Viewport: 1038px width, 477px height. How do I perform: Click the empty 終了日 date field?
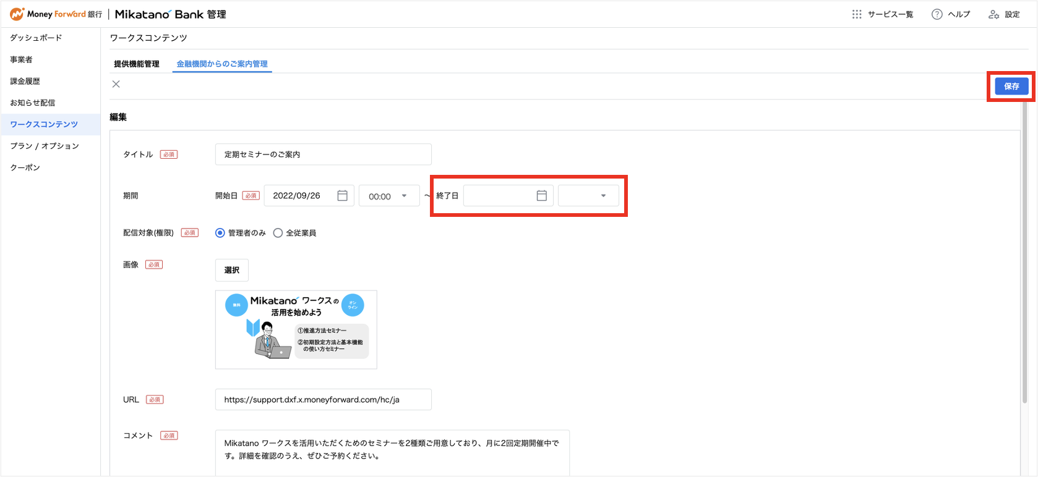click(508, 195)
